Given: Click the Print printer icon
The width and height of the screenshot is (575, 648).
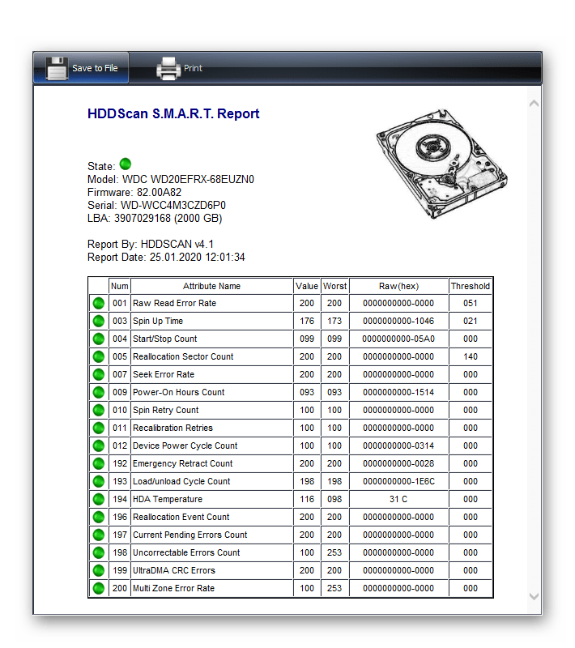Looking at the screenshot, I should click(168, 68).
